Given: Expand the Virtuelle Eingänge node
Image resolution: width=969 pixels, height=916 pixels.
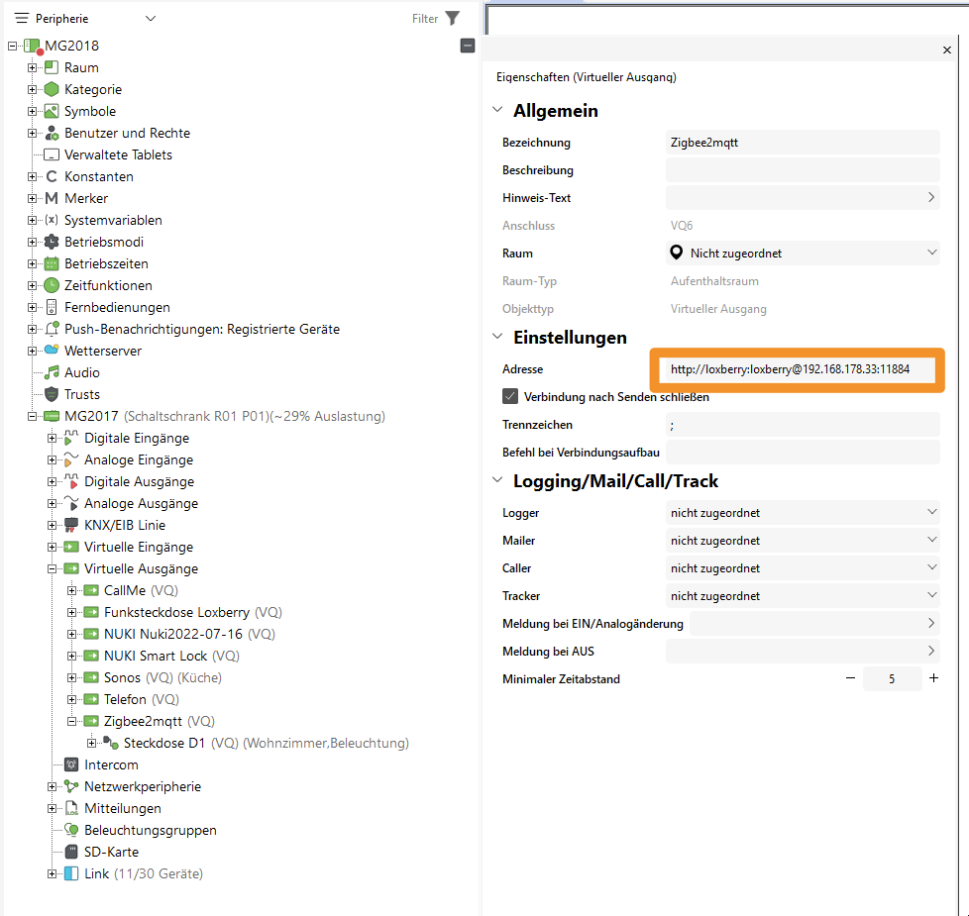Looking at the screenshot, I should pos(52,548).
